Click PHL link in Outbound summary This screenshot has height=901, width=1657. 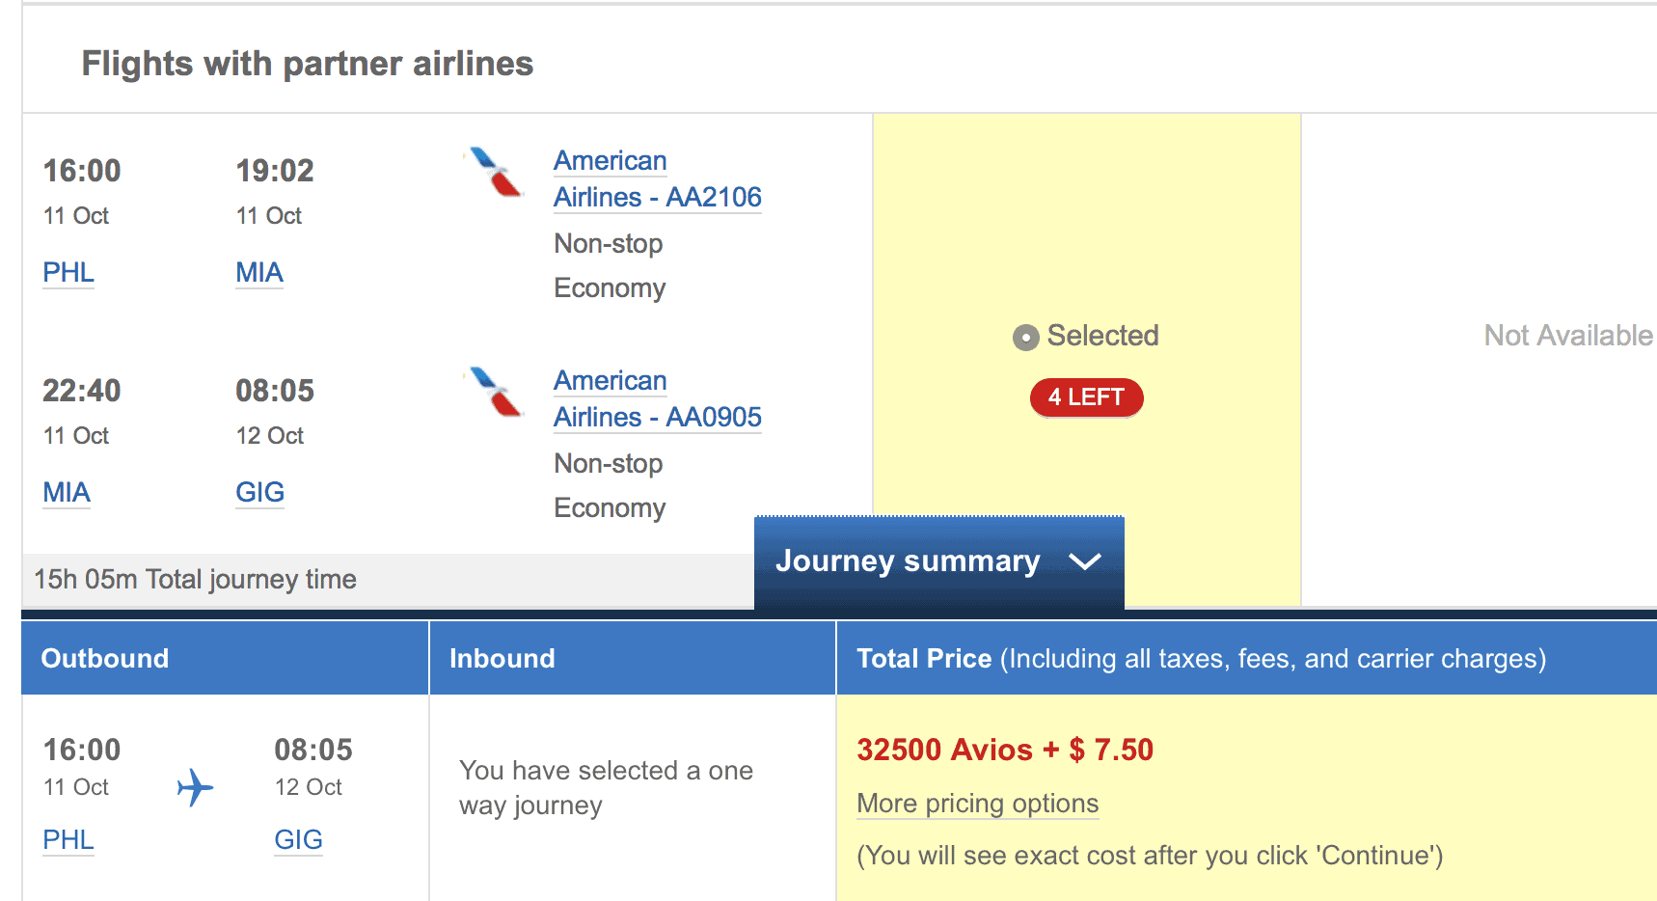(x=68, y=839)
